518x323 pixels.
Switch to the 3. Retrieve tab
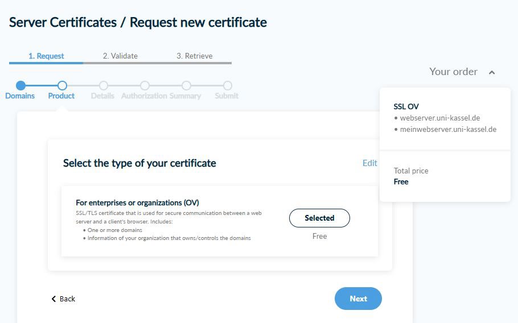click(194, 56)
